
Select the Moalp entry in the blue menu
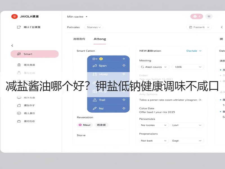click(x=108, y=74)
